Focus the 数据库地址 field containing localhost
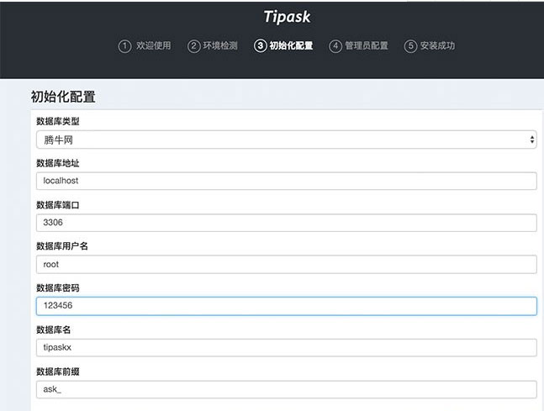Viewport: 544px width, 411px height. tap(286, 181)
